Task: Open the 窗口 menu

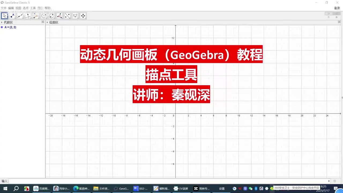Action: [x=40, y=8]
